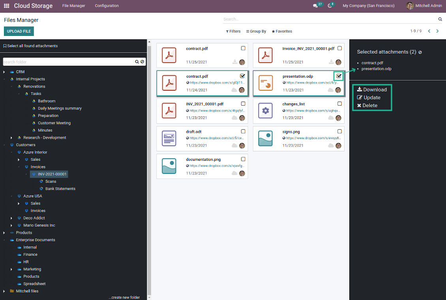Image resolution: width=446 pixels, height=300 pixels.
Task: Open the apps grid menu icon
Action: pos(7,6)
